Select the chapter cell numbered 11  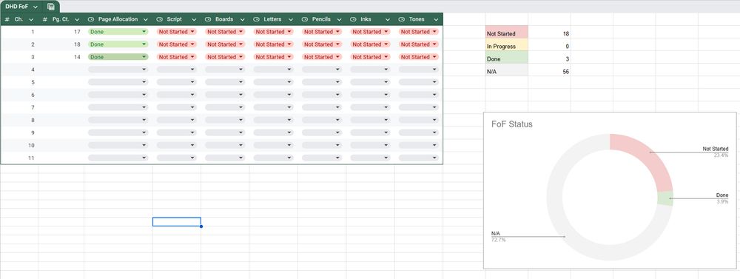click(19, 158)
